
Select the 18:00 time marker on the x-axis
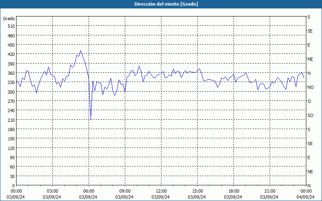click(x=234, y=191)
